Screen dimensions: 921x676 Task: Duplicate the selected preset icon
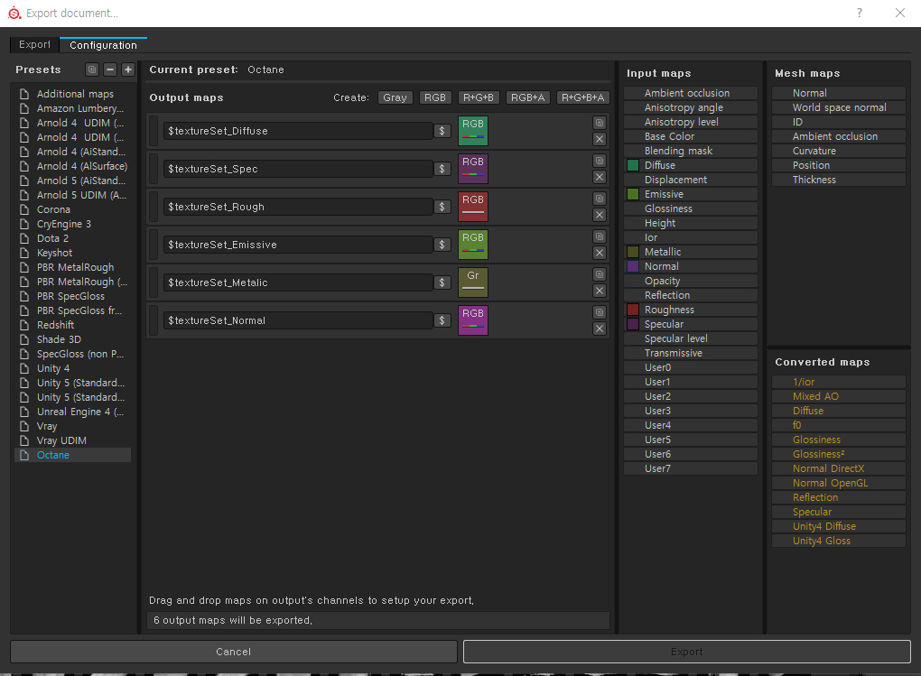[x=92, y=69]
